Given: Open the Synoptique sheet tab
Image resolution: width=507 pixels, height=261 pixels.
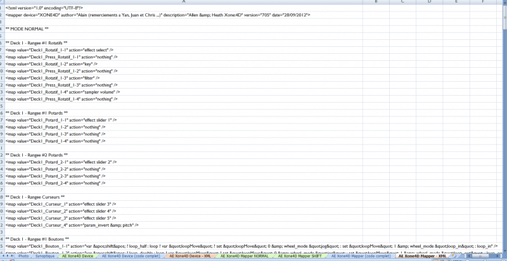Looking at the screenshot, I should pos(46,257).
